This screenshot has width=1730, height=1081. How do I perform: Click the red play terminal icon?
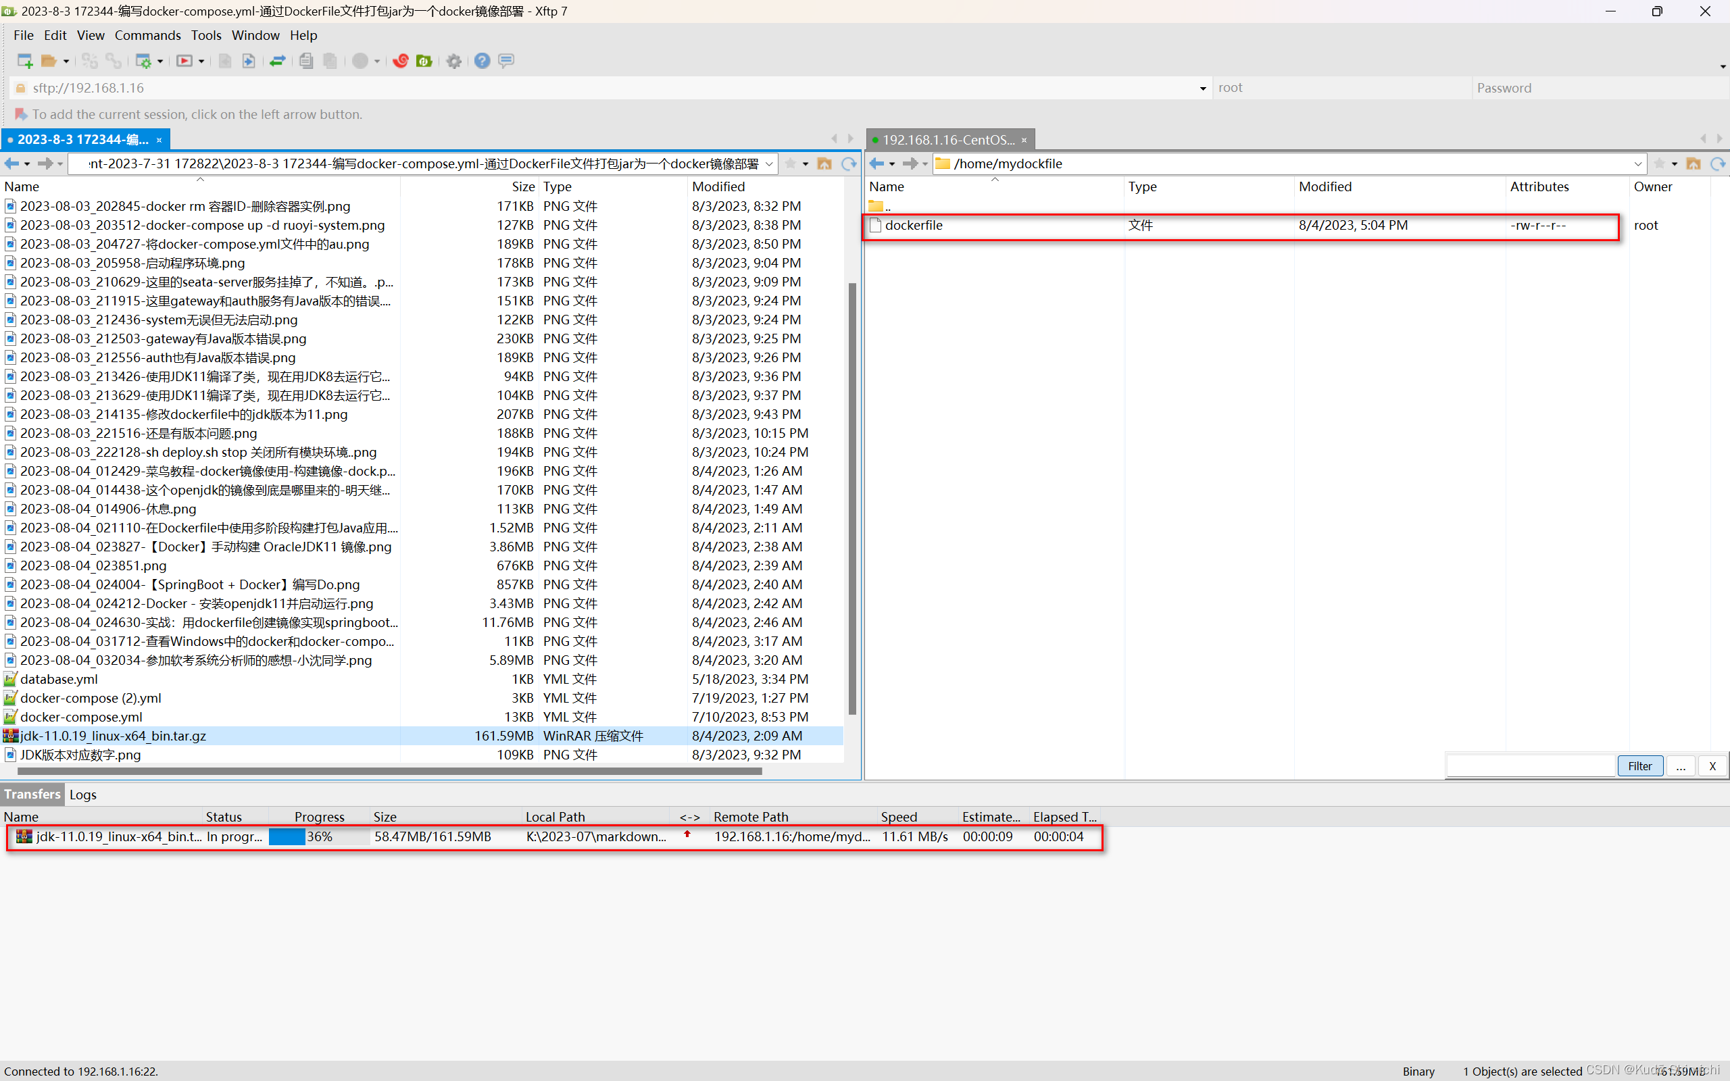[184, 61]
